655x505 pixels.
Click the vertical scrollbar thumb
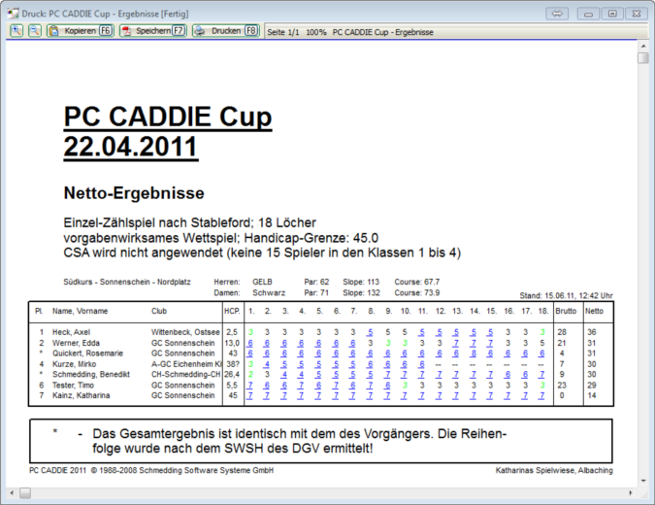(x=643, y=58)
